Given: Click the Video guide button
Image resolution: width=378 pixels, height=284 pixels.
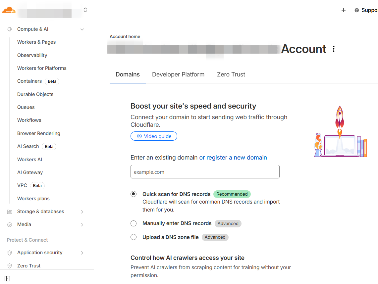Looking at the screenshot, I should click(154, 136).
